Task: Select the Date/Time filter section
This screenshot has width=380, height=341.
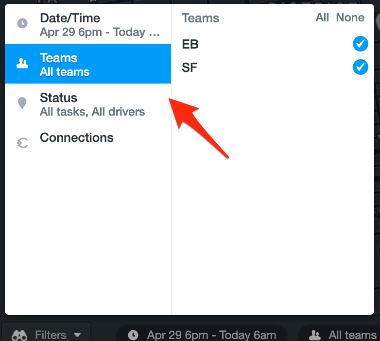Action: 88,24
